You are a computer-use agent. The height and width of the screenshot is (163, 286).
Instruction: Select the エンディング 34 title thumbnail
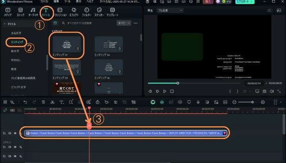[x=109, y=44]
